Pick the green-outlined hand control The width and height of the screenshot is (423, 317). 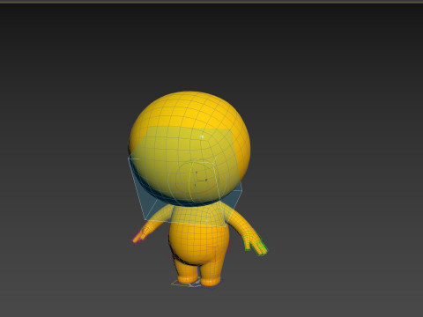click(256, 245)
